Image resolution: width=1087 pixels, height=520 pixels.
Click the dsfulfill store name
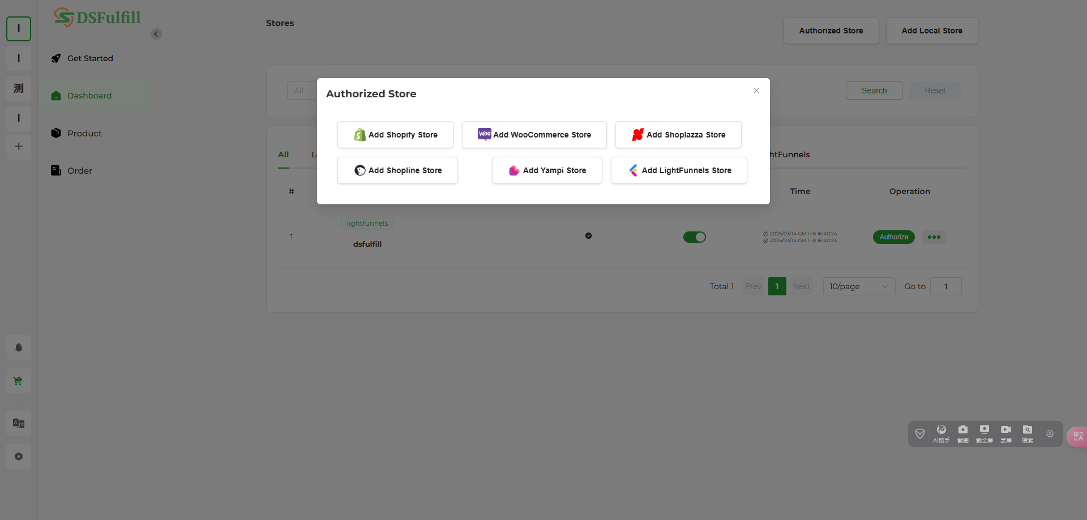(367, 244)
